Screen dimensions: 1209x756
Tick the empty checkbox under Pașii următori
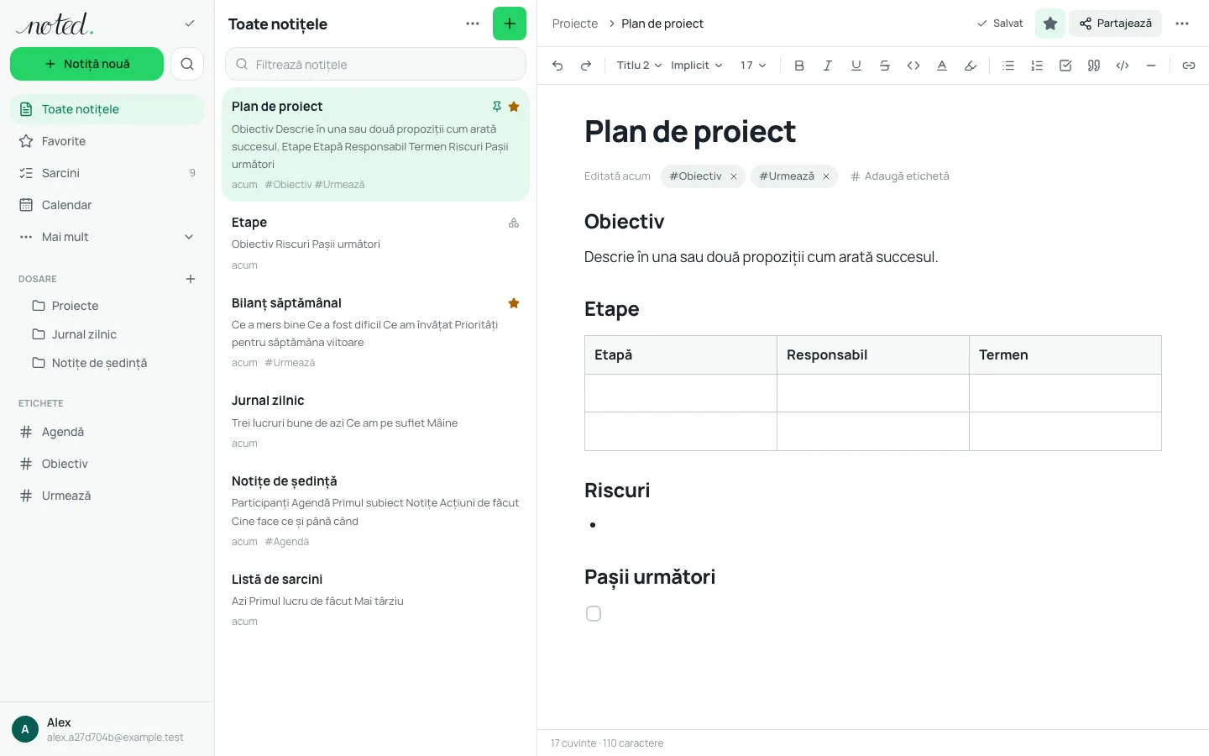point(594,614)
